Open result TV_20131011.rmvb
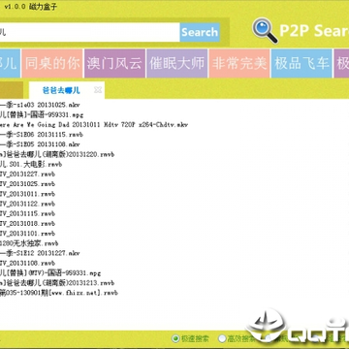 coord(27,194)
